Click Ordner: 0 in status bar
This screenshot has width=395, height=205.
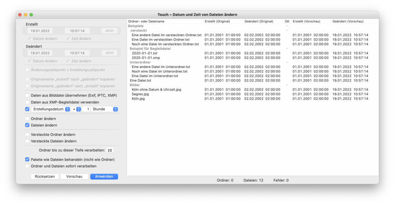[x=225, y=180]
